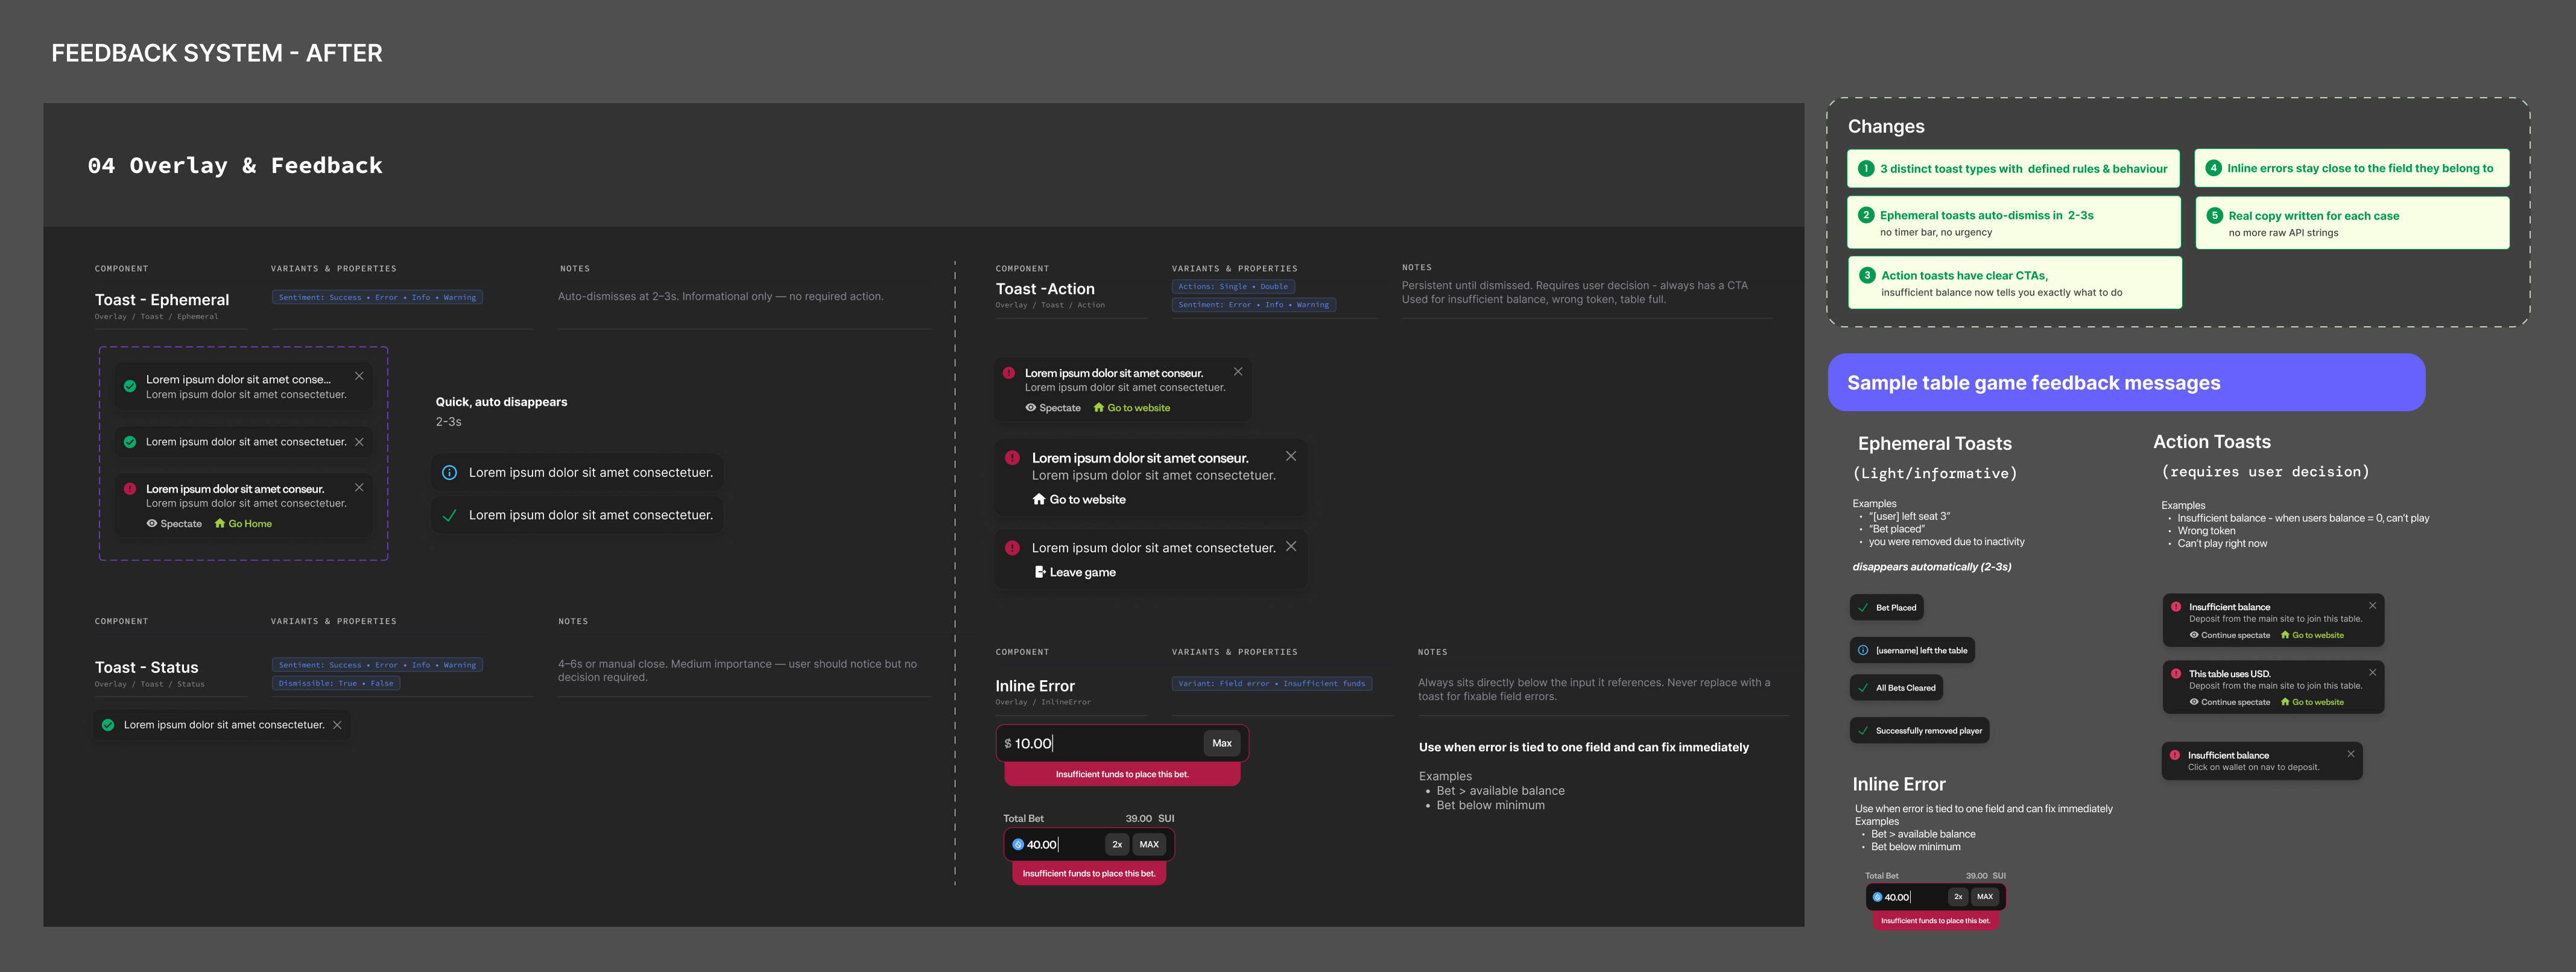Click the Go to website home icon in the first action toast

coord(1099,407)
